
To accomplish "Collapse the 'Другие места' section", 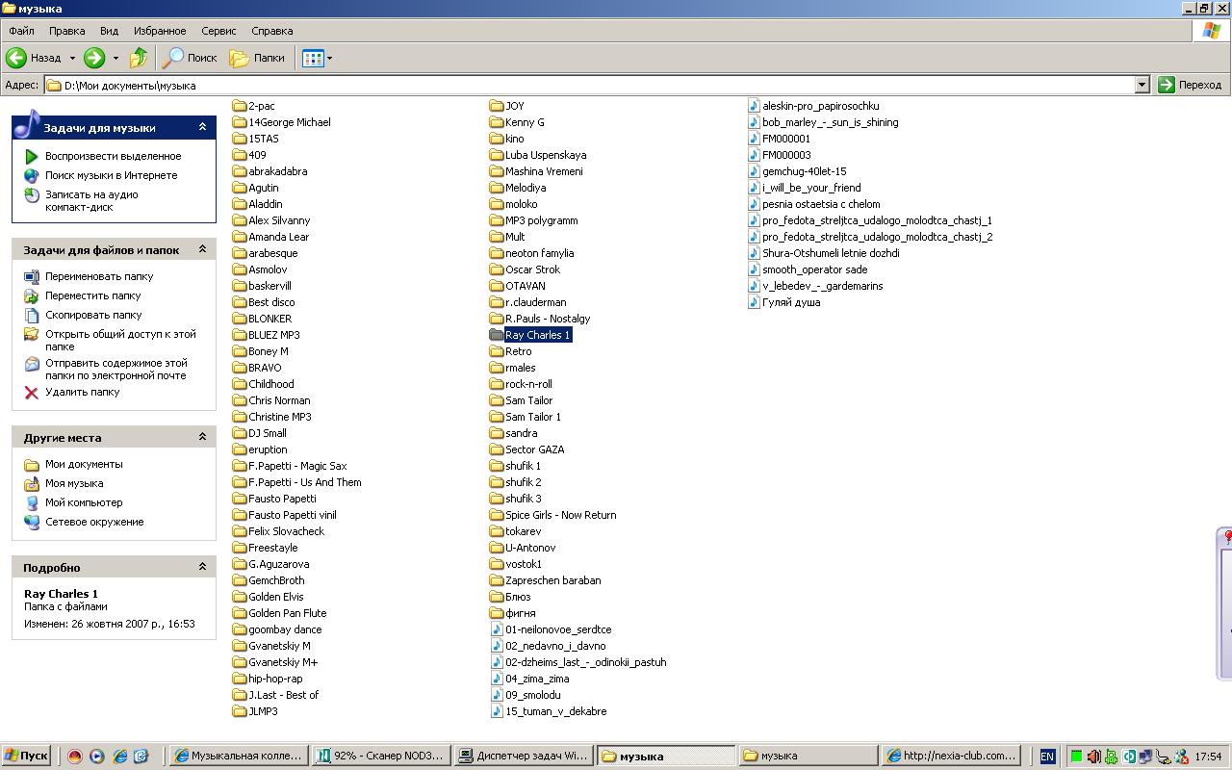I will point(202,437).
